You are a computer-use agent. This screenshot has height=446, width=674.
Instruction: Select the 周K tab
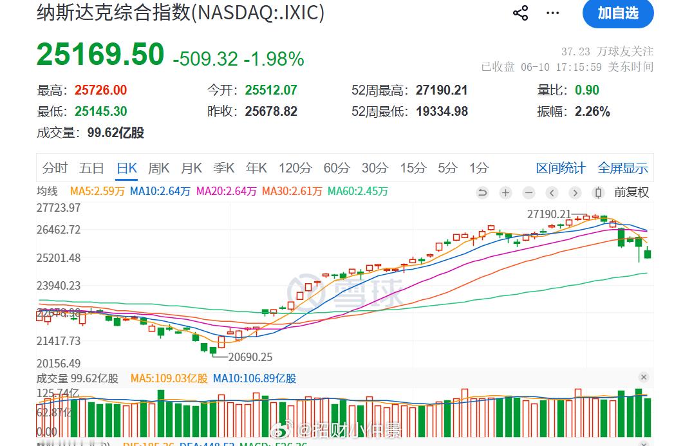pos(158,167)
